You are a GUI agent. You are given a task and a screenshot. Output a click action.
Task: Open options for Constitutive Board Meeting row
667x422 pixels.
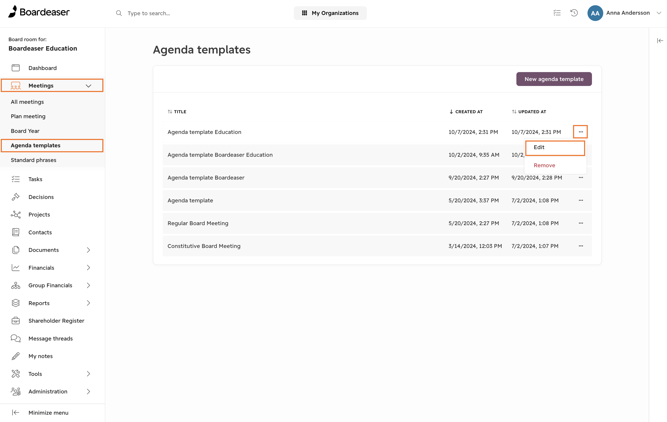(581, 246)
